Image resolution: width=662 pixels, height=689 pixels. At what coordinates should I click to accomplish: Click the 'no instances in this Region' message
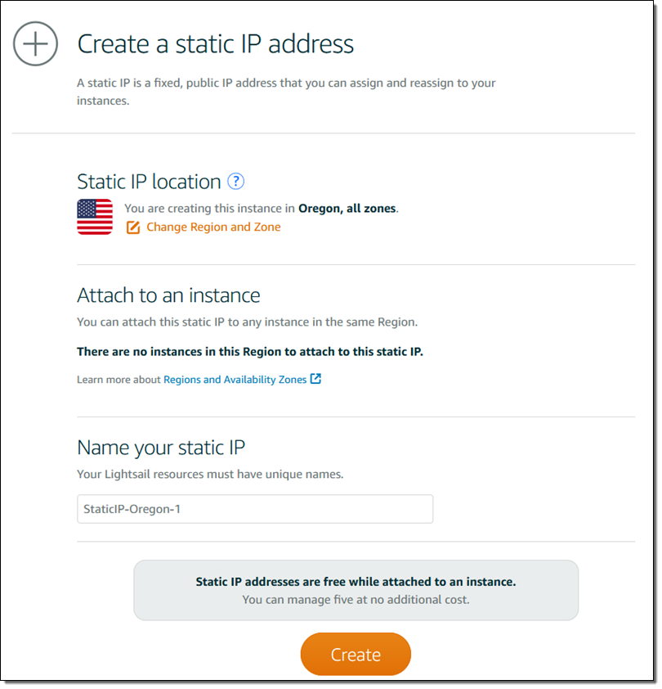tap(250, 352)
